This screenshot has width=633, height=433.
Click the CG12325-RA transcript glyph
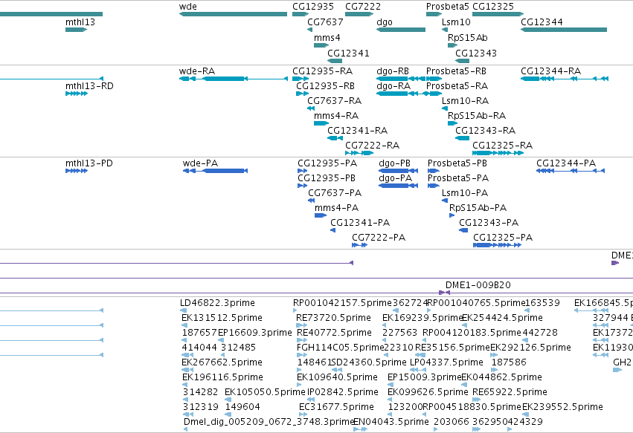tap(498, 153)
